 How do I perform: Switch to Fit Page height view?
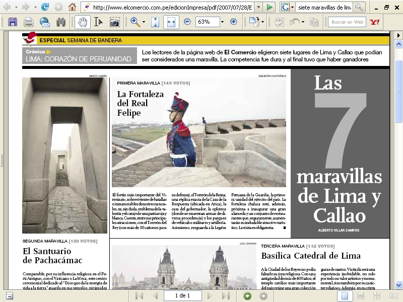tap(155, 22)
